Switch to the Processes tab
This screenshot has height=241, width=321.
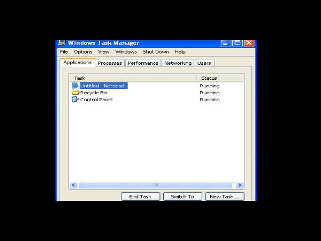(x=110, y=63)
